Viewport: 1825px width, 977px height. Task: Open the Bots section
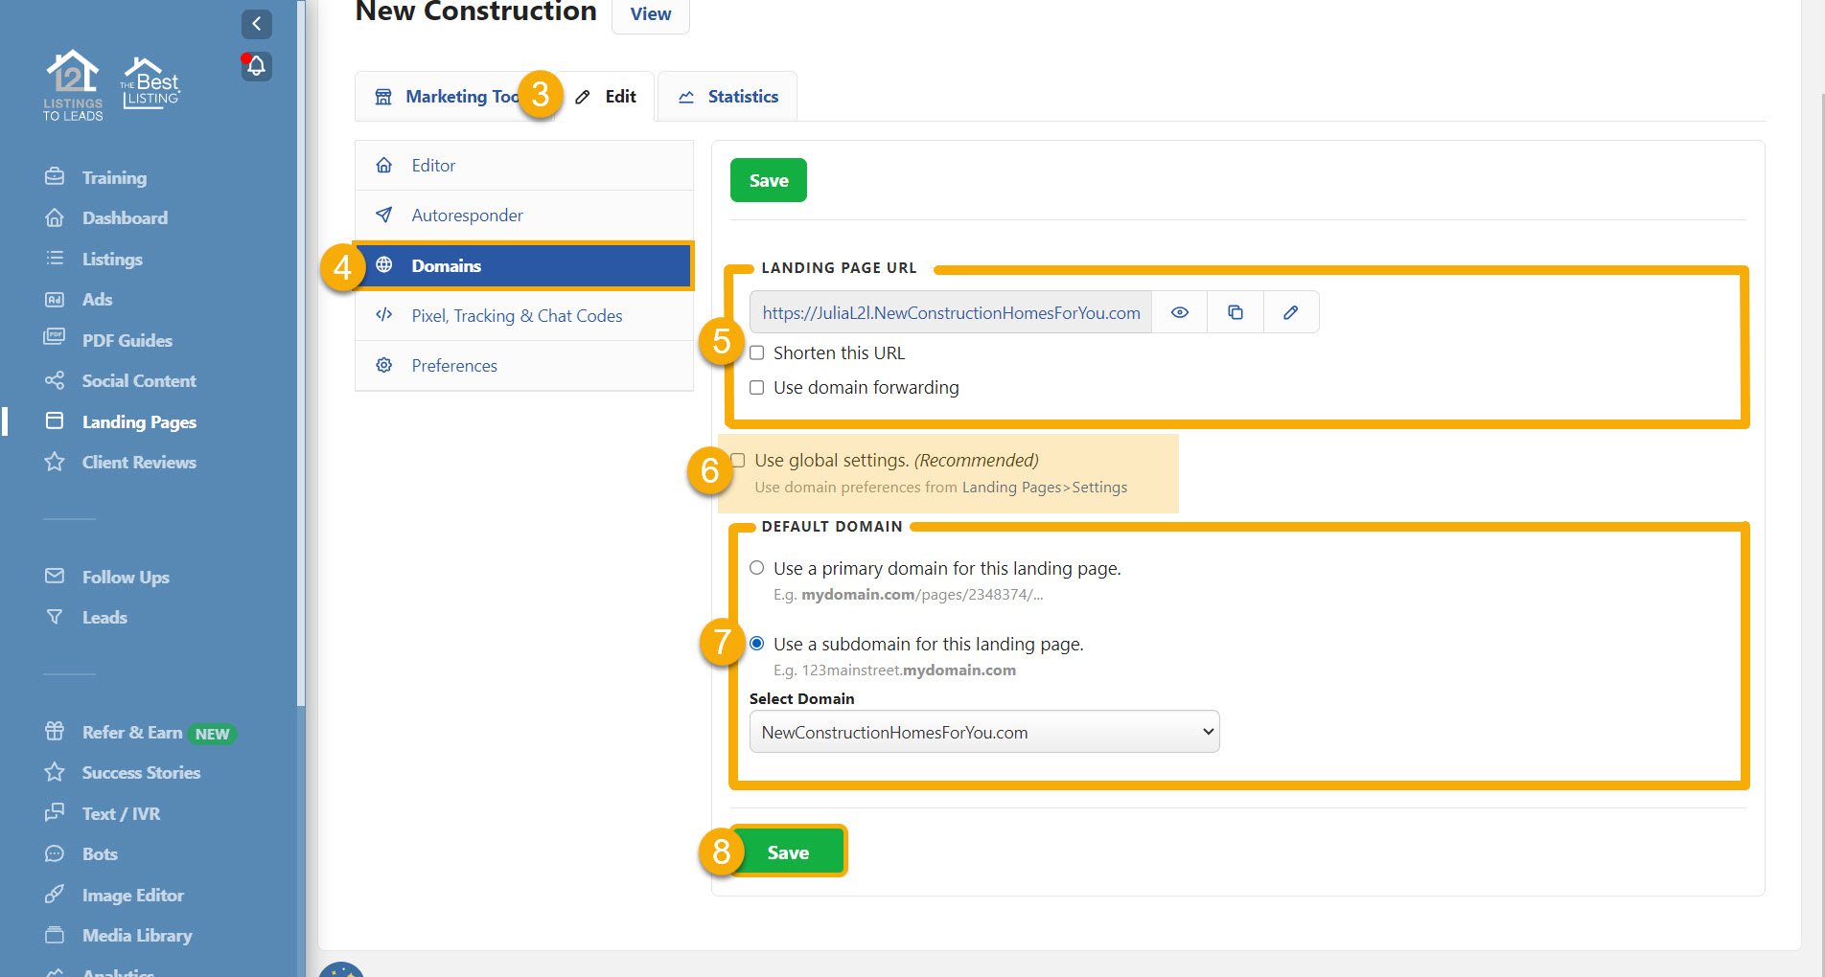tap(102, 853)
